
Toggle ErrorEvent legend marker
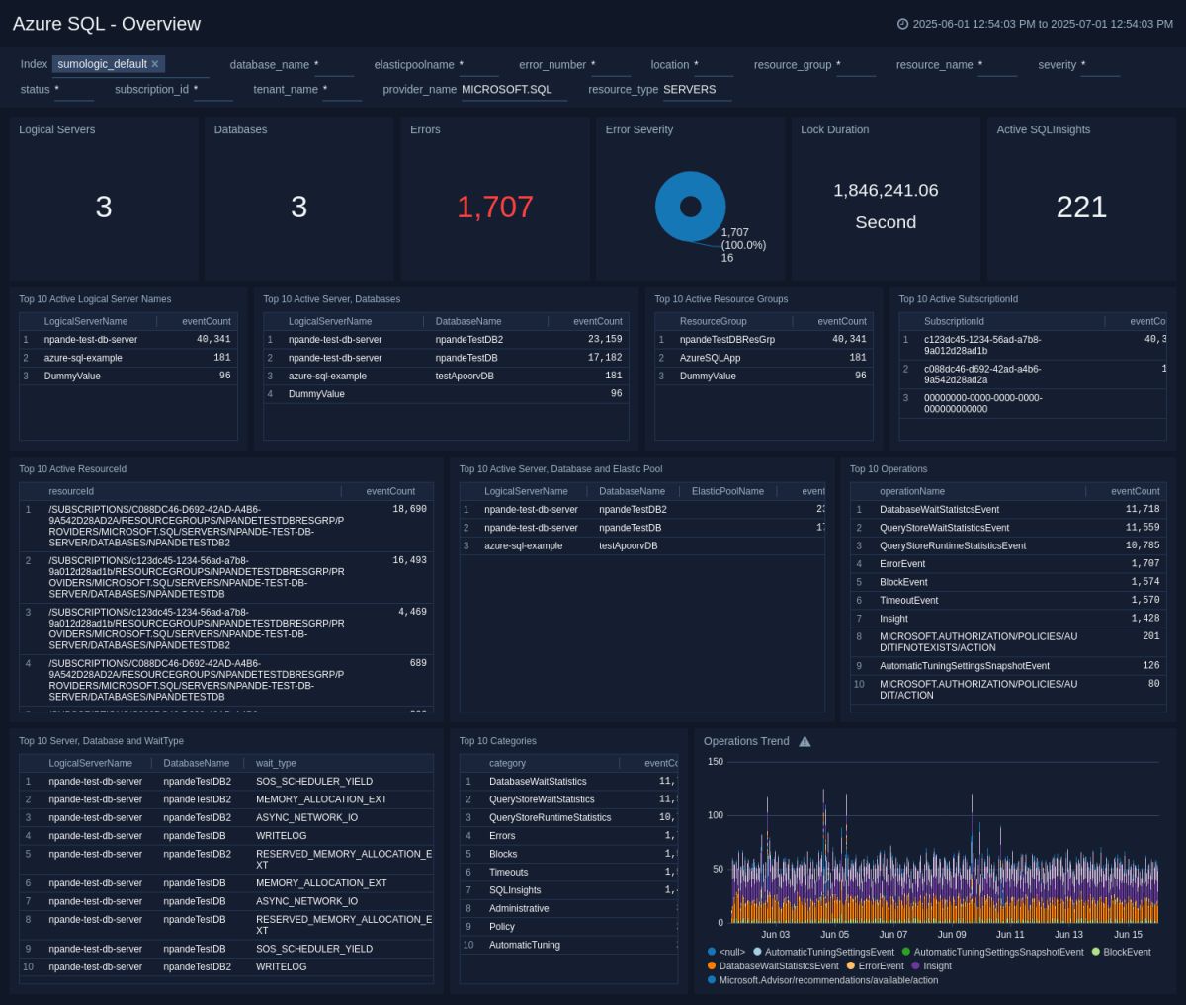[x=850, y=966]
